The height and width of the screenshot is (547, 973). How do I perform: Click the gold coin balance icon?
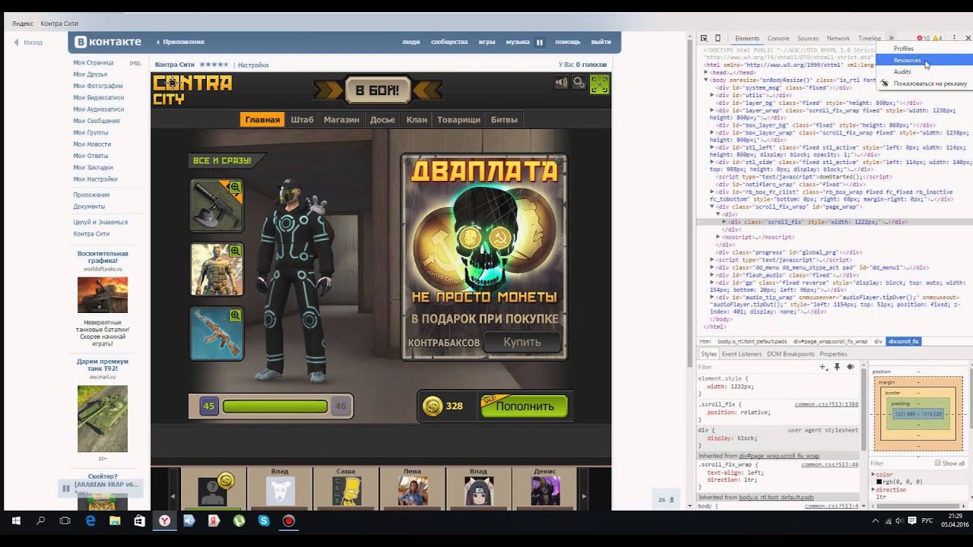point(433,406)
